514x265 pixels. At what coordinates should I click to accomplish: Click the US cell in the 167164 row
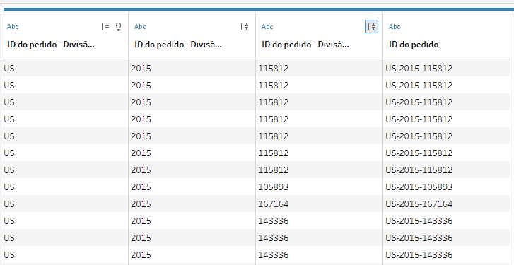[x=64, y=204]
